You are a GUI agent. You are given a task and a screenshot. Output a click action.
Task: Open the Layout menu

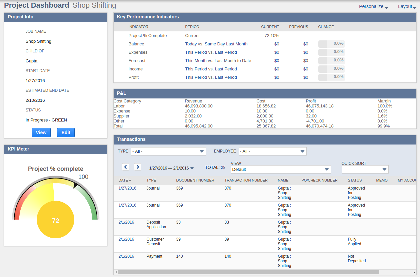pyautogui.click(x=406, y=6)
